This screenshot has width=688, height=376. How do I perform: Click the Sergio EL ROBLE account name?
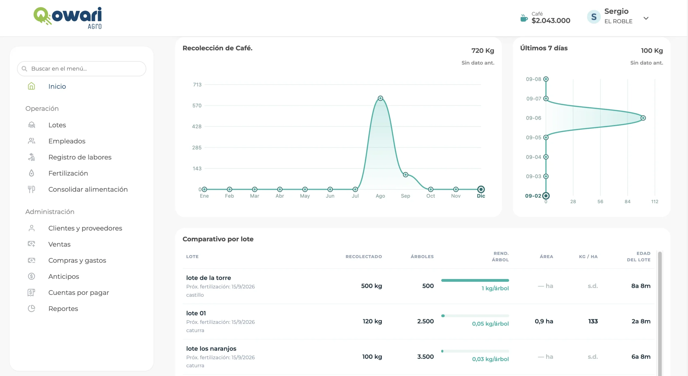click(618, 16)
